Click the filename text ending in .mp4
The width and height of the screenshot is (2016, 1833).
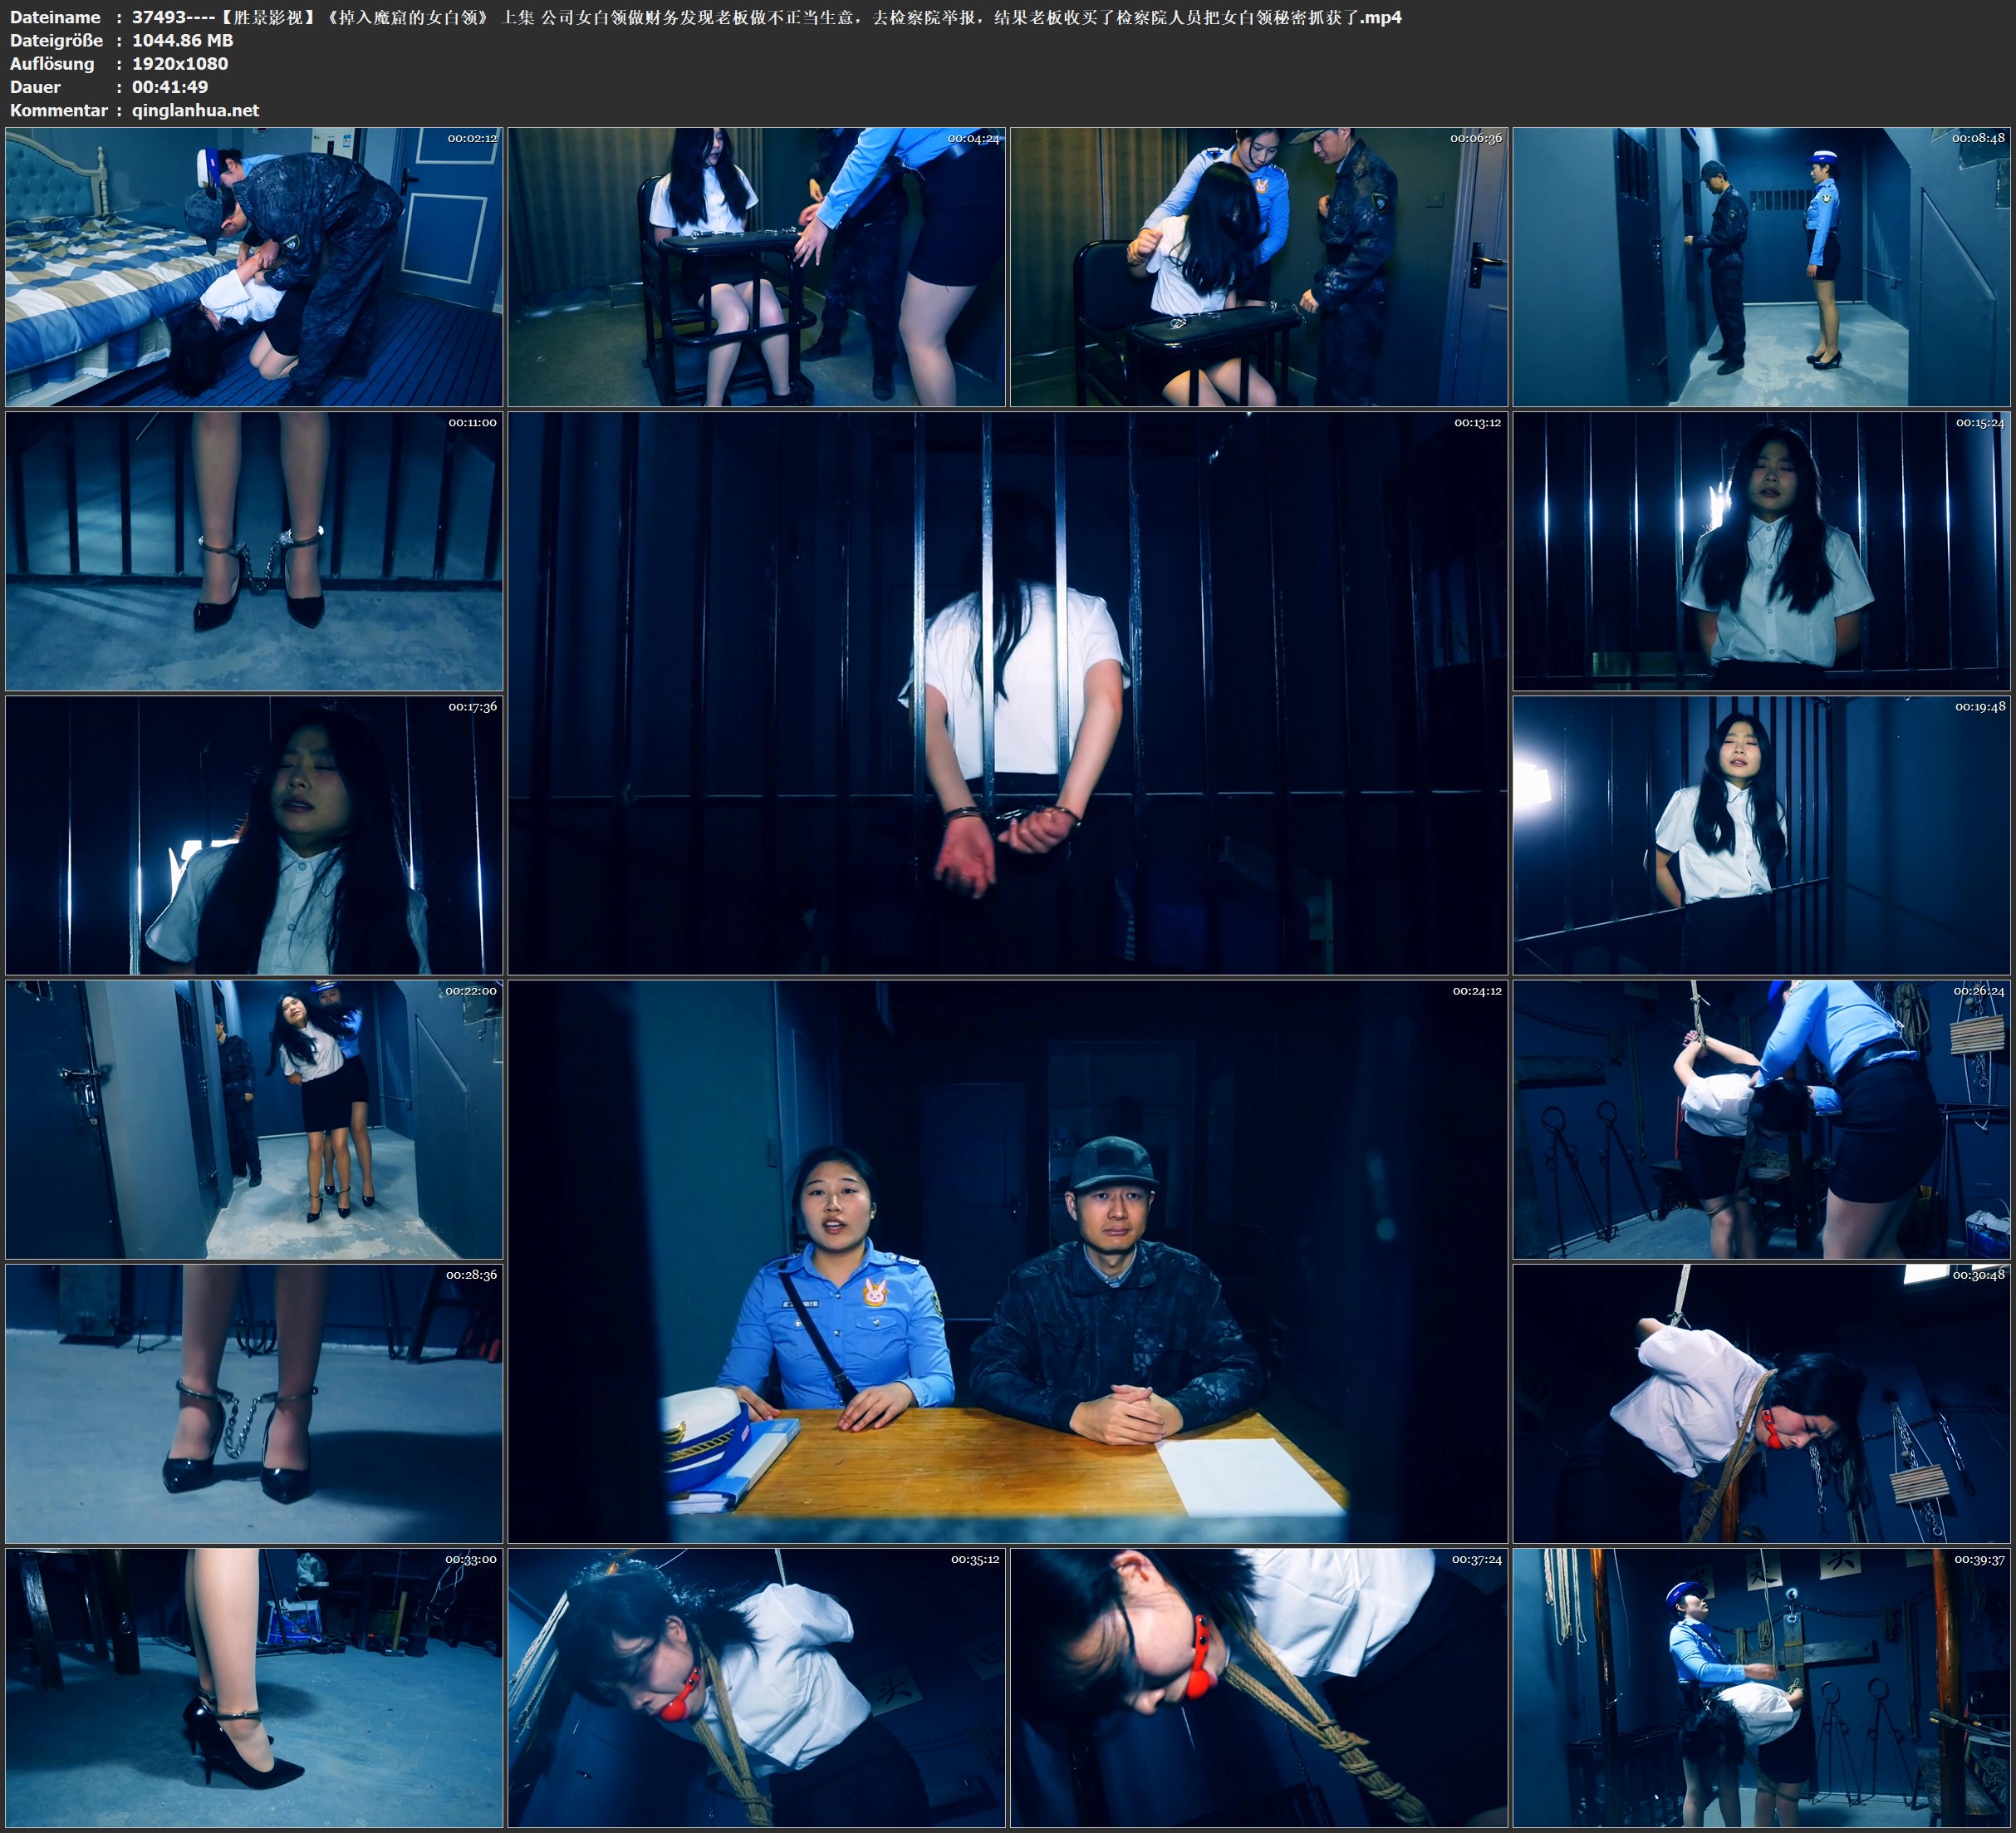point(766,17)
